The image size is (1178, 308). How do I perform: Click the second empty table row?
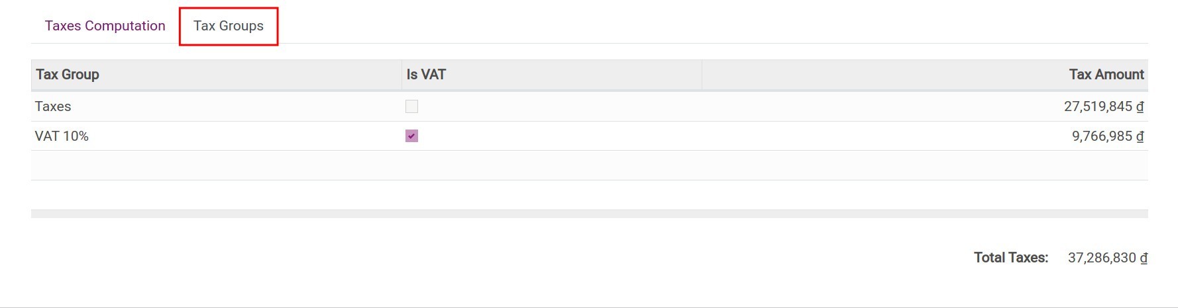pos(589,195)
